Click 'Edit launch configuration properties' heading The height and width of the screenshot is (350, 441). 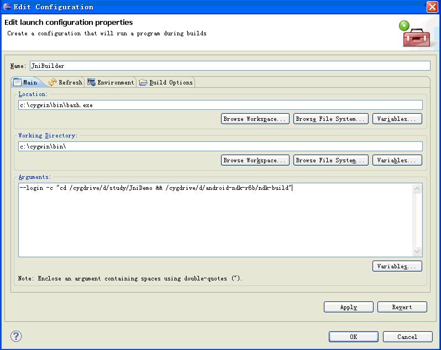point(69,22)
